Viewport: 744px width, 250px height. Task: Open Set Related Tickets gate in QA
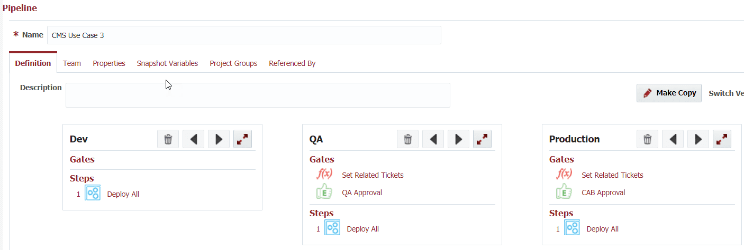click(x=373, y=175)
